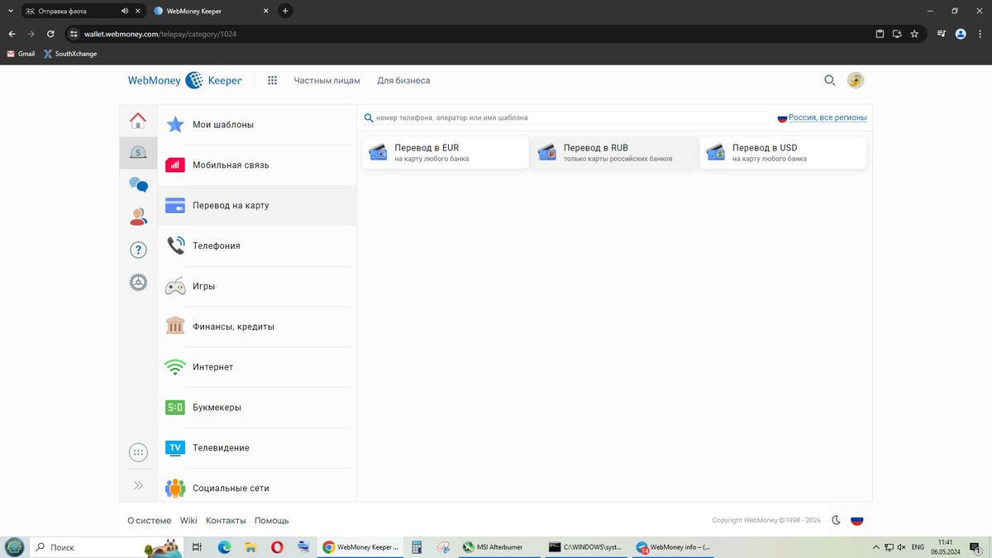Open the payments wallet sidebar icon
This screenshot has width=992, height=558.
[138, 152]
